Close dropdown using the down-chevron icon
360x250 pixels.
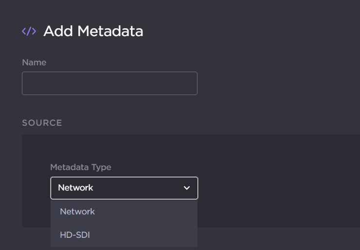[x=187, y=188]
